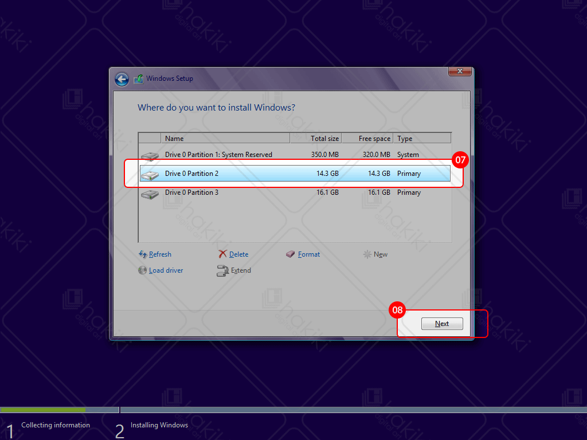Open the Load driver link

click(x=166, y=270)
